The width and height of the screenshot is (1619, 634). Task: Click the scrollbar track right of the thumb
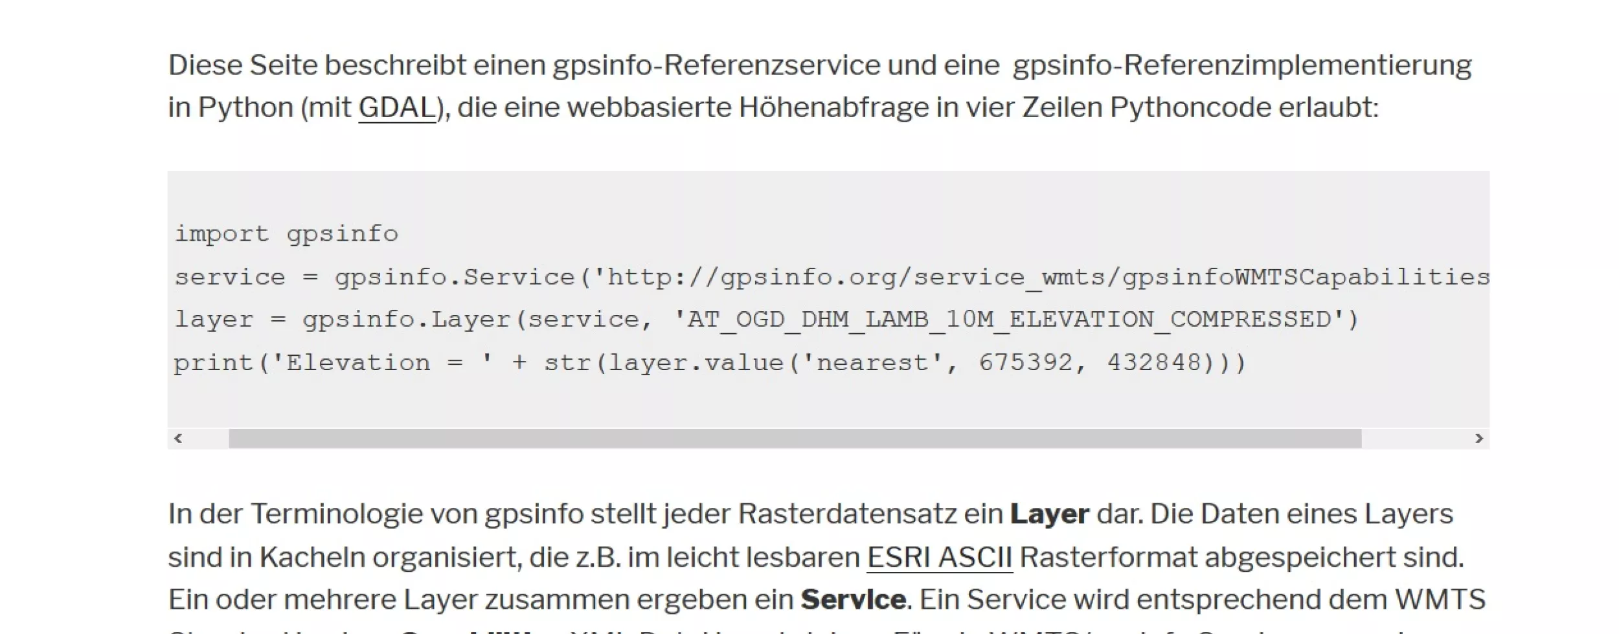[1414, 439]
